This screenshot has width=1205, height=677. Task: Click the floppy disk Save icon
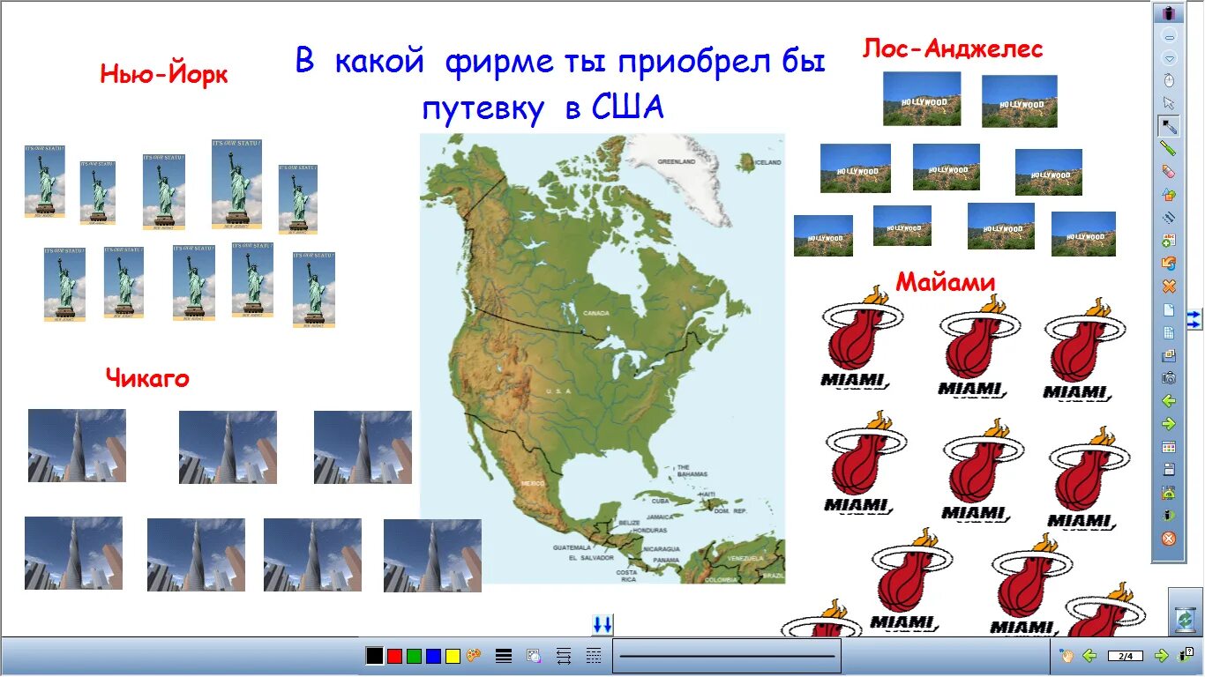(x=1169, y=470)
